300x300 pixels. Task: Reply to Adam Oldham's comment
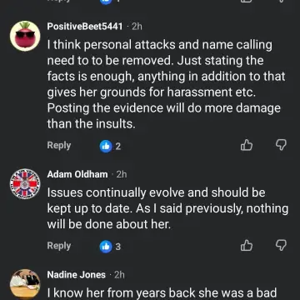(x=59, y=246)
